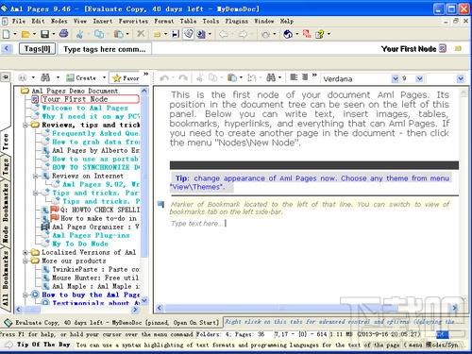Click the Save floppy disk icon
Screen dimensions: 472x354
pos(45,34)
